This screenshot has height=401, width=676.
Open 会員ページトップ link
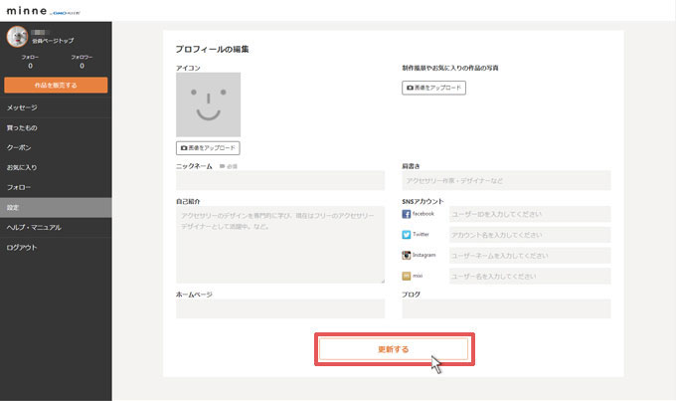(53, 41)
